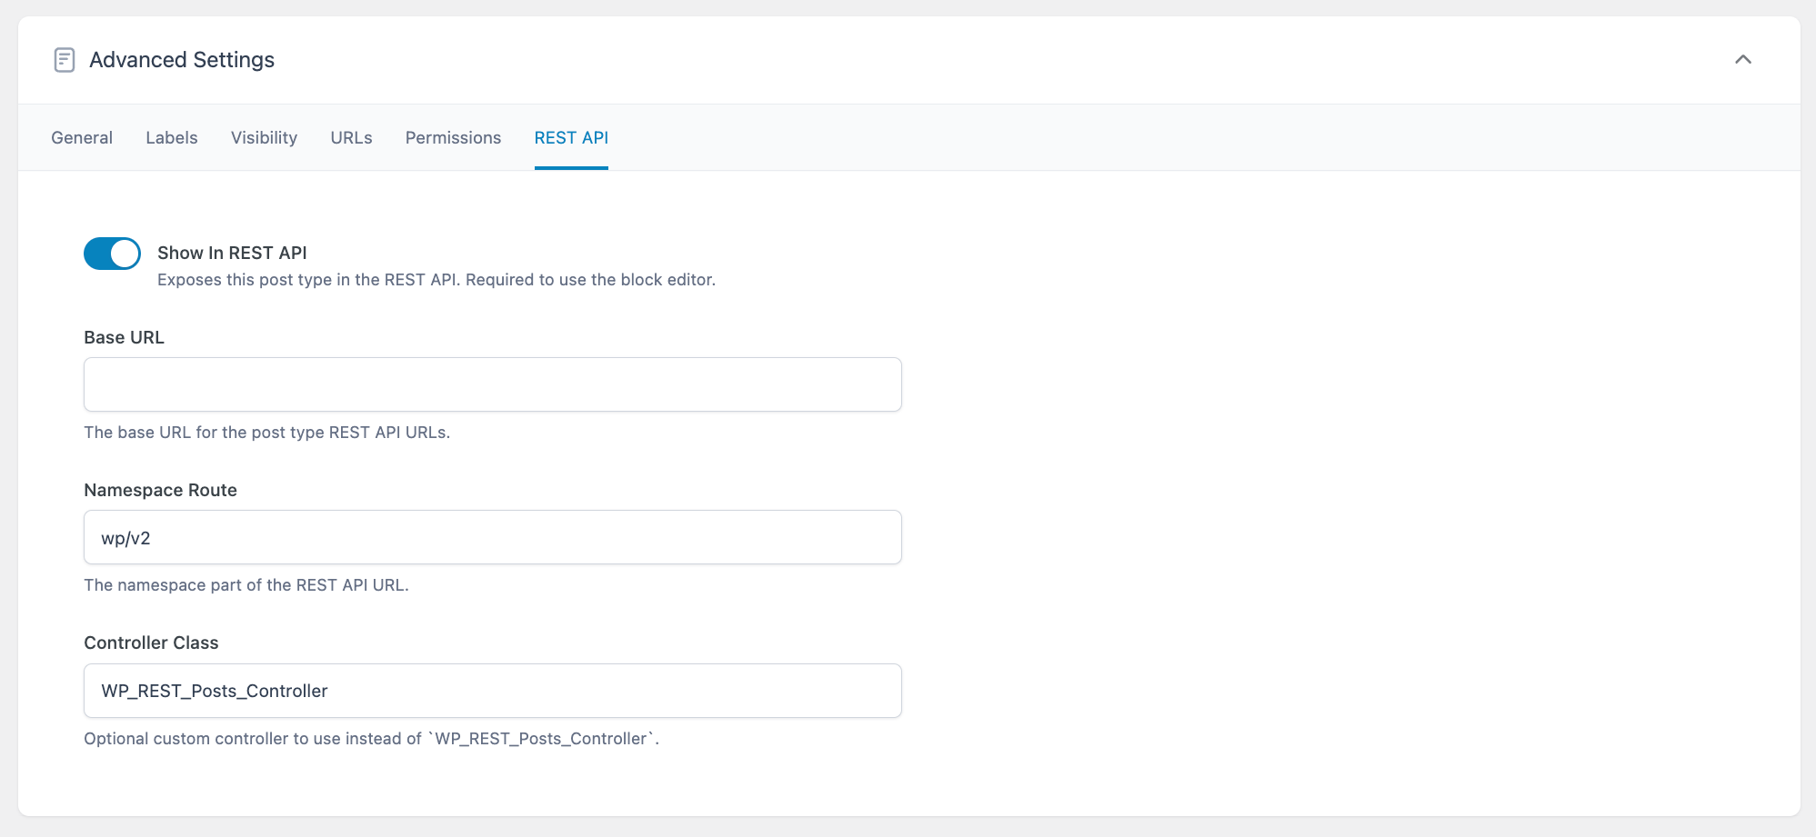The width and height of the screenshot is (1816, 837).
Task: Click the WP_REST_Posts_Controller value text
Action: (x=214, y=691)
